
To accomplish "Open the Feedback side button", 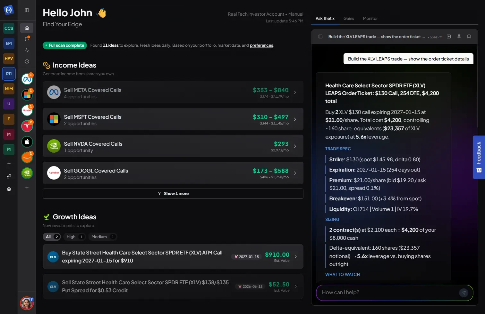I will click(479, 157).
